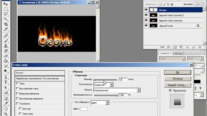The width and height of the screenshot is (207, 116).
Task: Open the Заливка fill slider arrow
Action: click(x=203, y=4)
